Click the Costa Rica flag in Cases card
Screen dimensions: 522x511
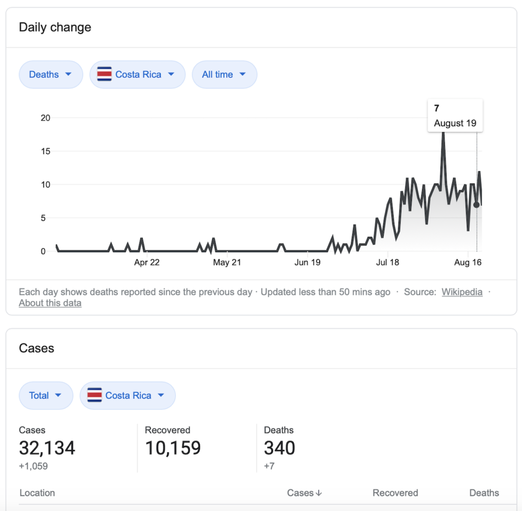click(x=94, y=395)
